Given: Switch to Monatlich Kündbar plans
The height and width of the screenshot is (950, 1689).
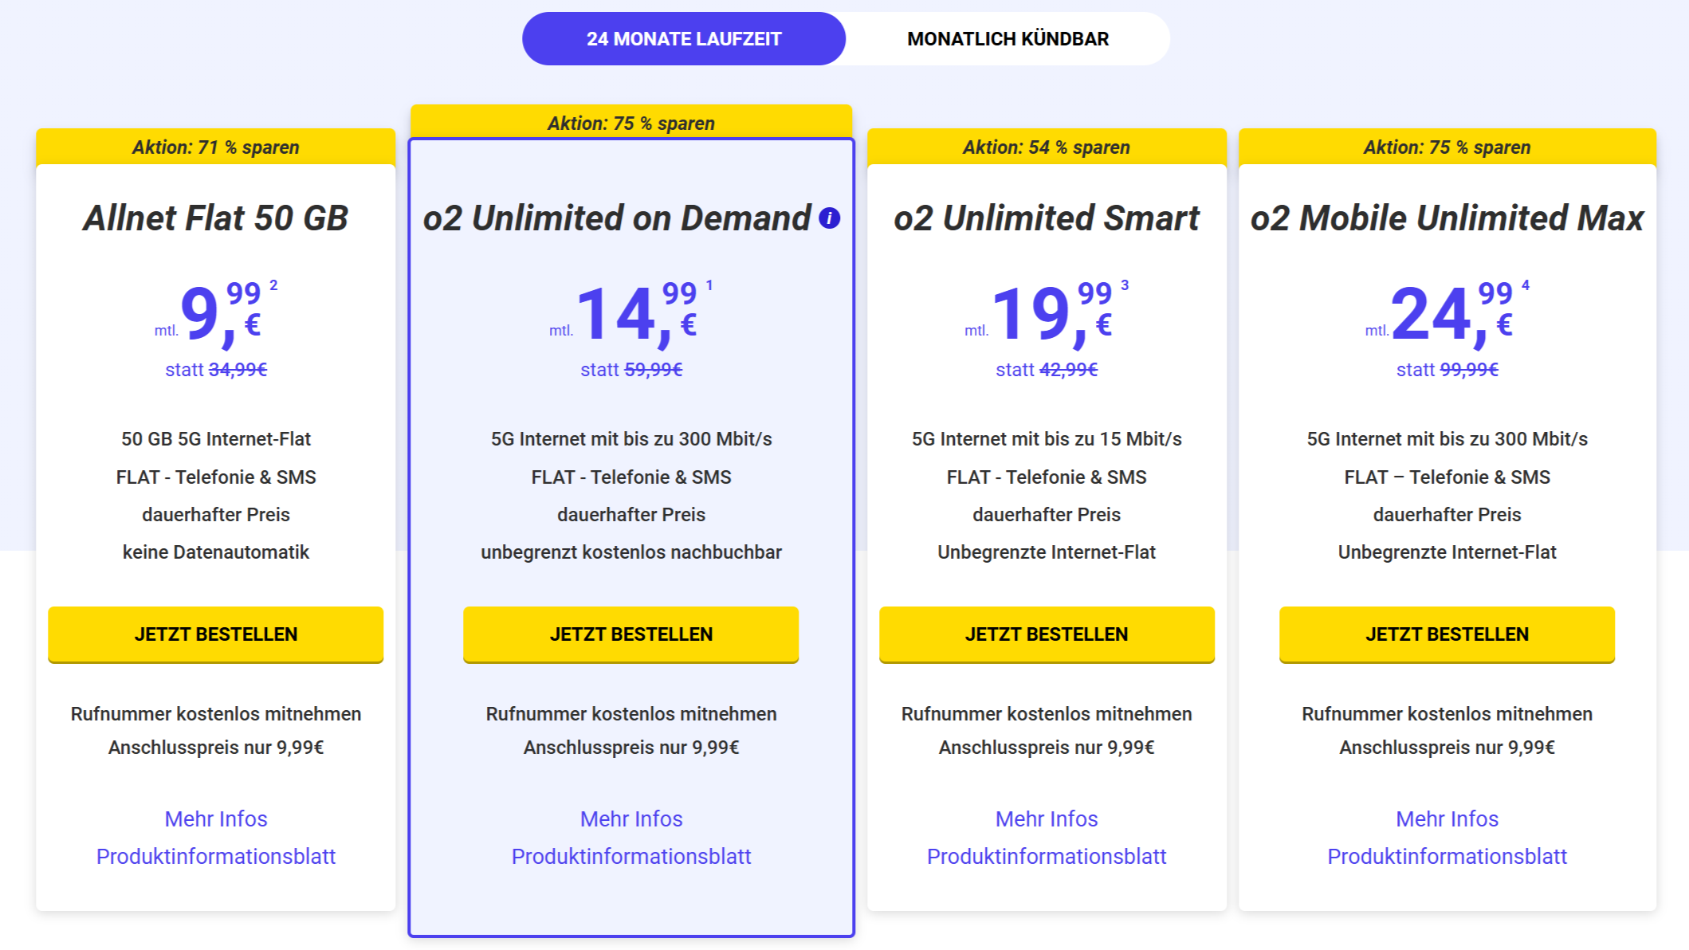Looking at the screenshot, I should 1008,38.
